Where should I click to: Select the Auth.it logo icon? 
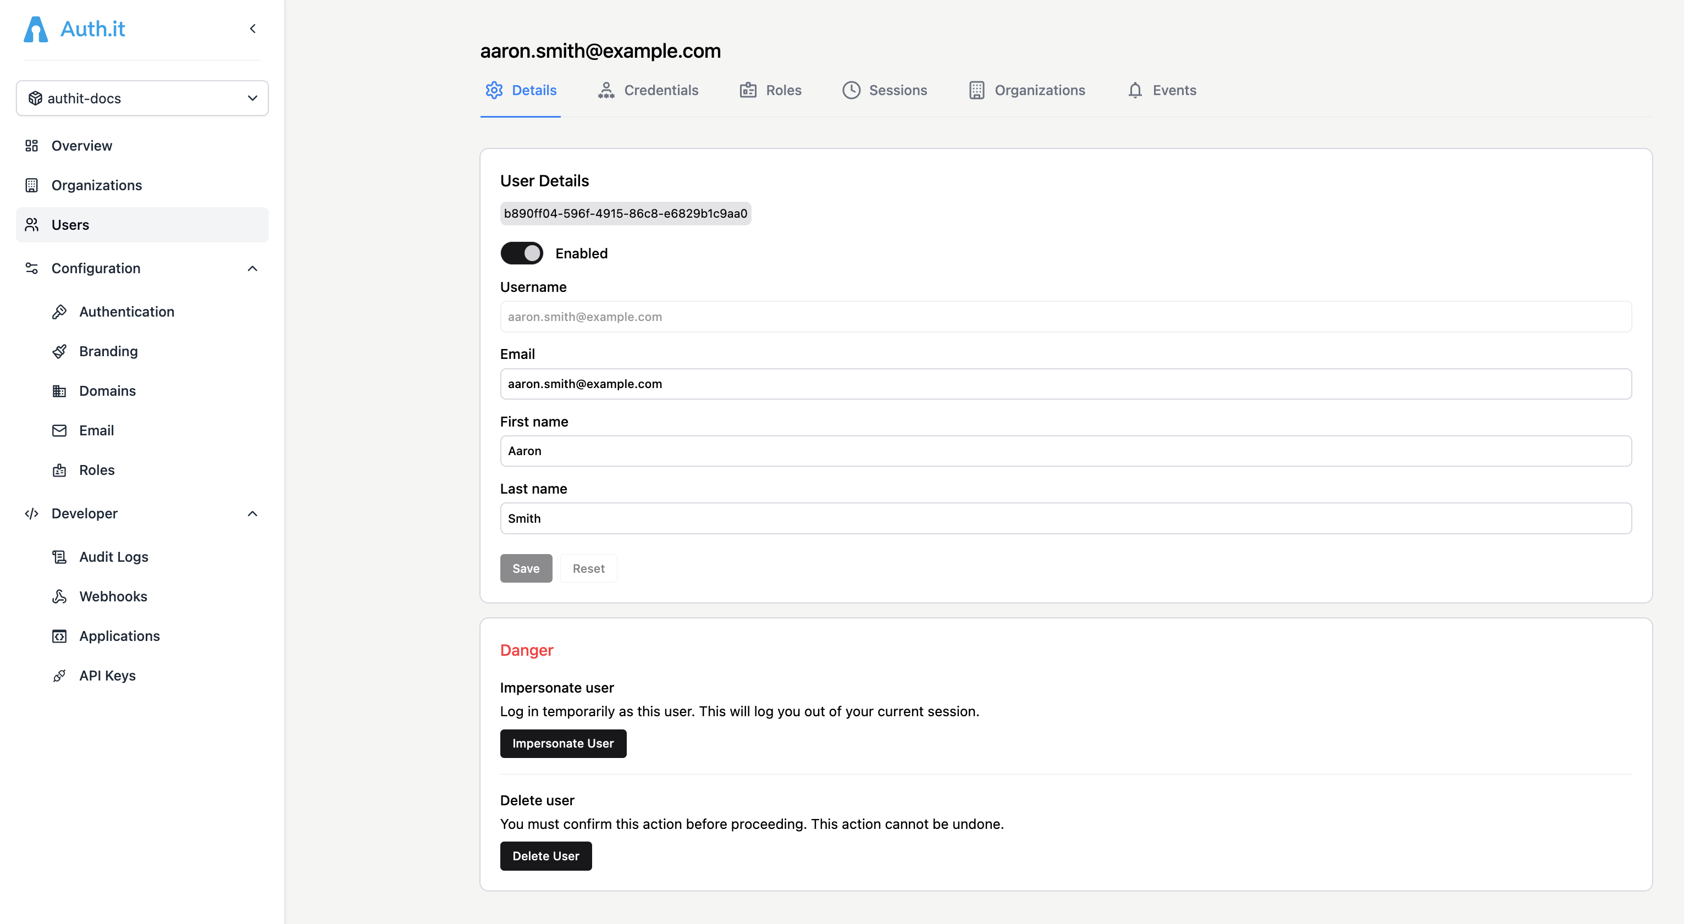[x=35, y=29]
